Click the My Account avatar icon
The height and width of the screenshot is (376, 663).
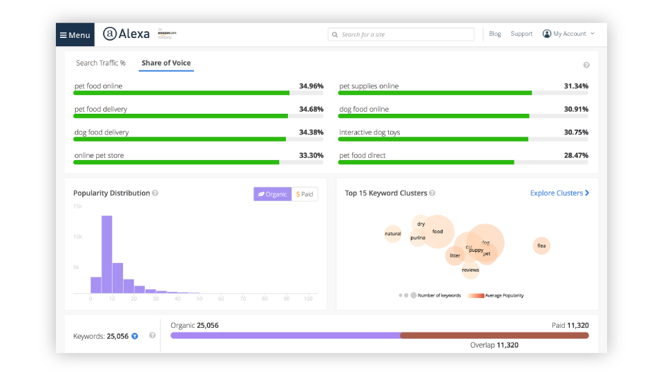(547, 34)
